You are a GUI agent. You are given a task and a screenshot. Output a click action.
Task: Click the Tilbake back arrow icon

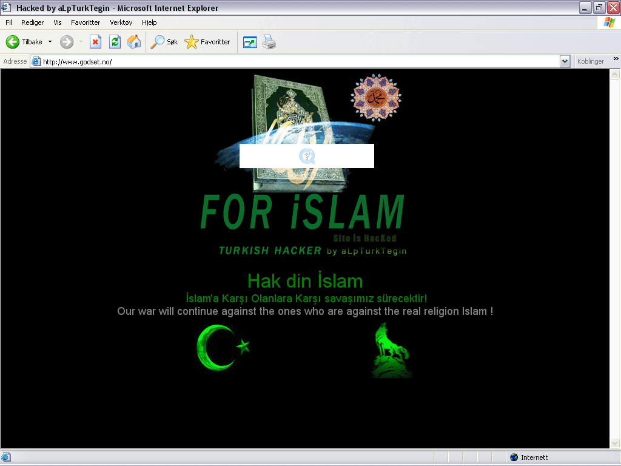click(x=13, y=42)
